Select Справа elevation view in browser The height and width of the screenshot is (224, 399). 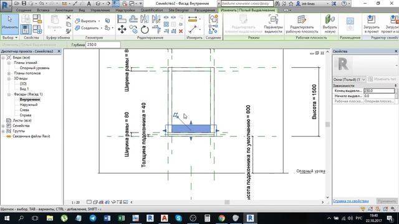(26, 115)
